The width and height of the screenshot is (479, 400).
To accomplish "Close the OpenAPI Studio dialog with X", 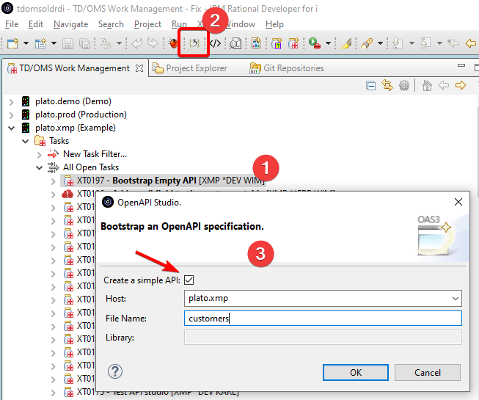I will [x=458, y=202].
